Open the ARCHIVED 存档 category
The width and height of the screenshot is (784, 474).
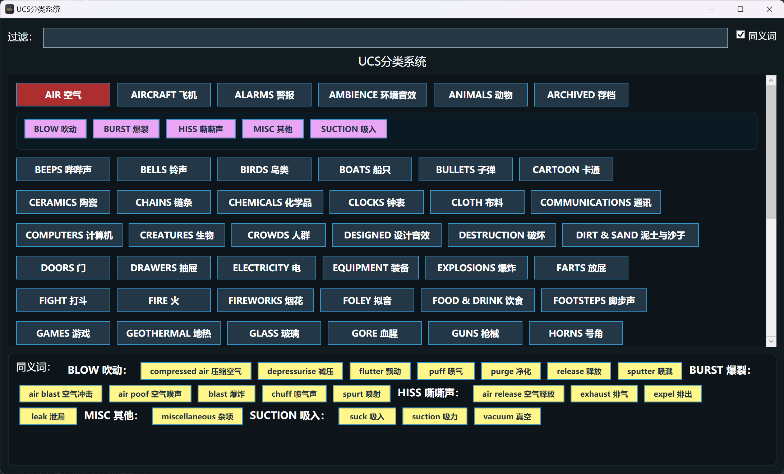(581, 95)
